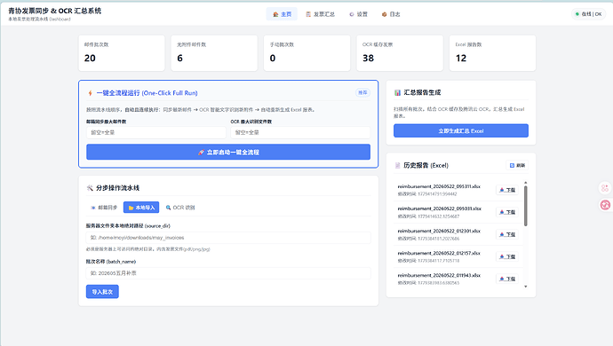613x346 pixels.
Task: Click the 青协发票同步 & OCR 汇总系统 title
Action: [x=55, y=11]
